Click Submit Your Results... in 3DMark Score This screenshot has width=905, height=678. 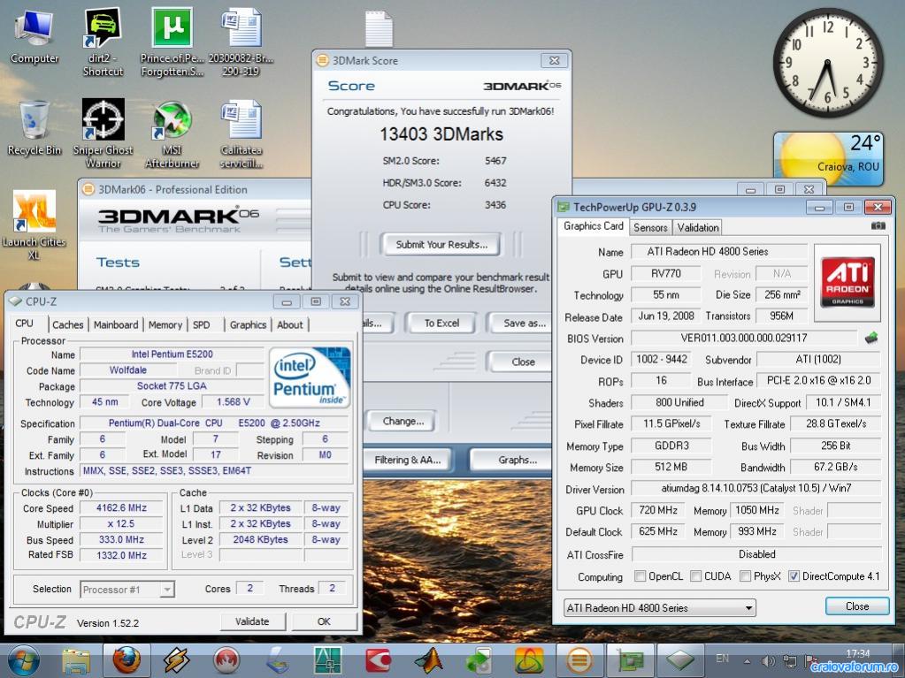441,245
